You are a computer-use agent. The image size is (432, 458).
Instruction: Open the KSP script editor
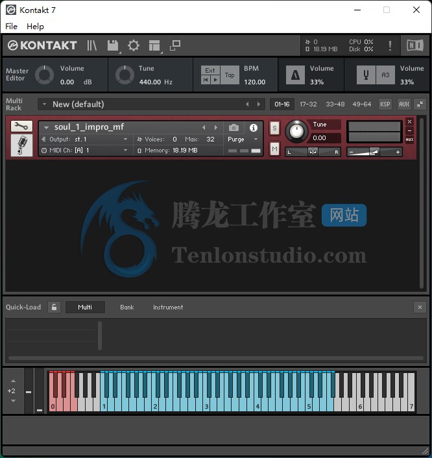(385, 104)
